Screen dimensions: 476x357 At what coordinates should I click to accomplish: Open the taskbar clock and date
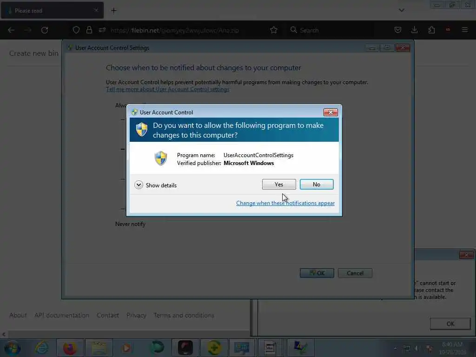[452, 348]
